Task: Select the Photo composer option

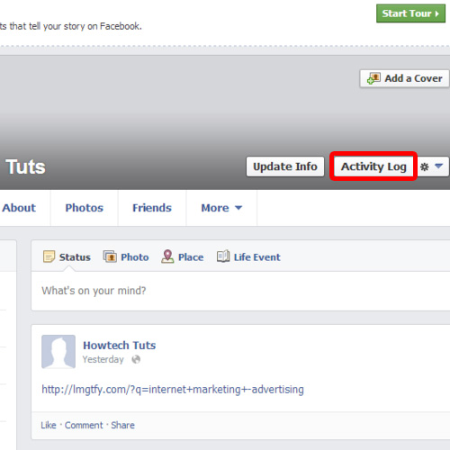Action: pos(126,257)
